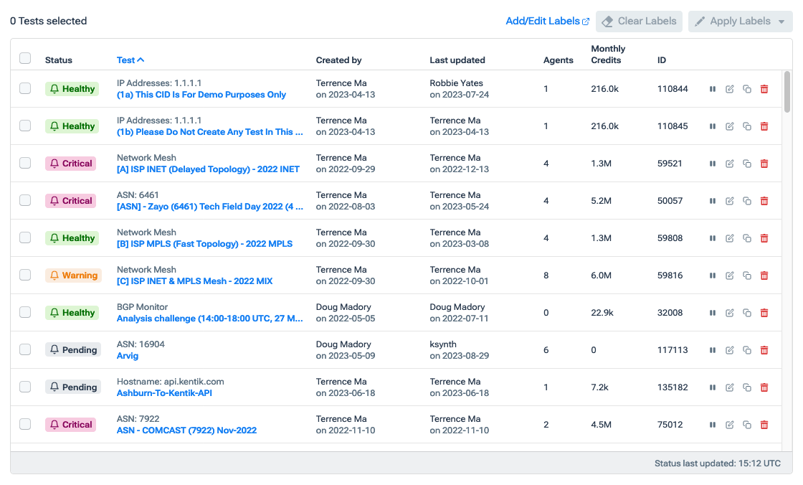
Task: Edit the Arvig test
Action: pyautogui.click(x=729, y=350)
